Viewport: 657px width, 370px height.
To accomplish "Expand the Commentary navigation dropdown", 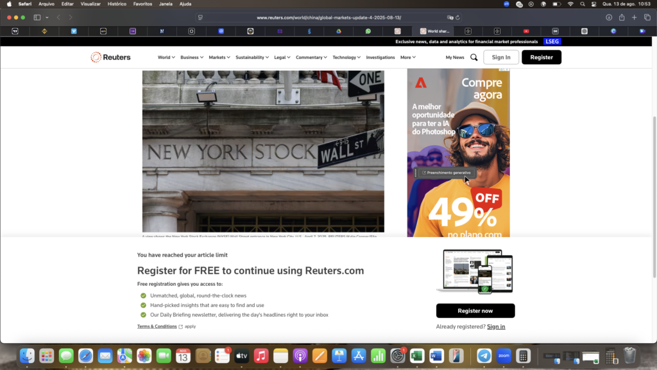I will tap(311, 57).
